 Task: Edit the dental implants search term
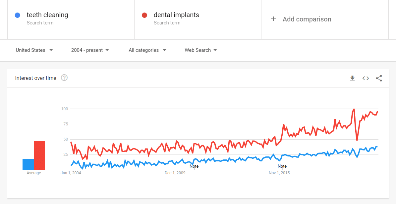click(176, 15)
